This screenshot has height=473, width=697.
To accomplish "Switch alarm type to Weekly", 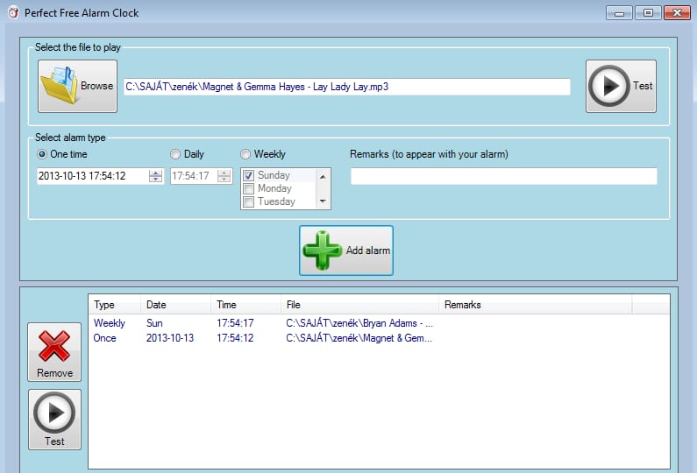I will tap(245, 154).
